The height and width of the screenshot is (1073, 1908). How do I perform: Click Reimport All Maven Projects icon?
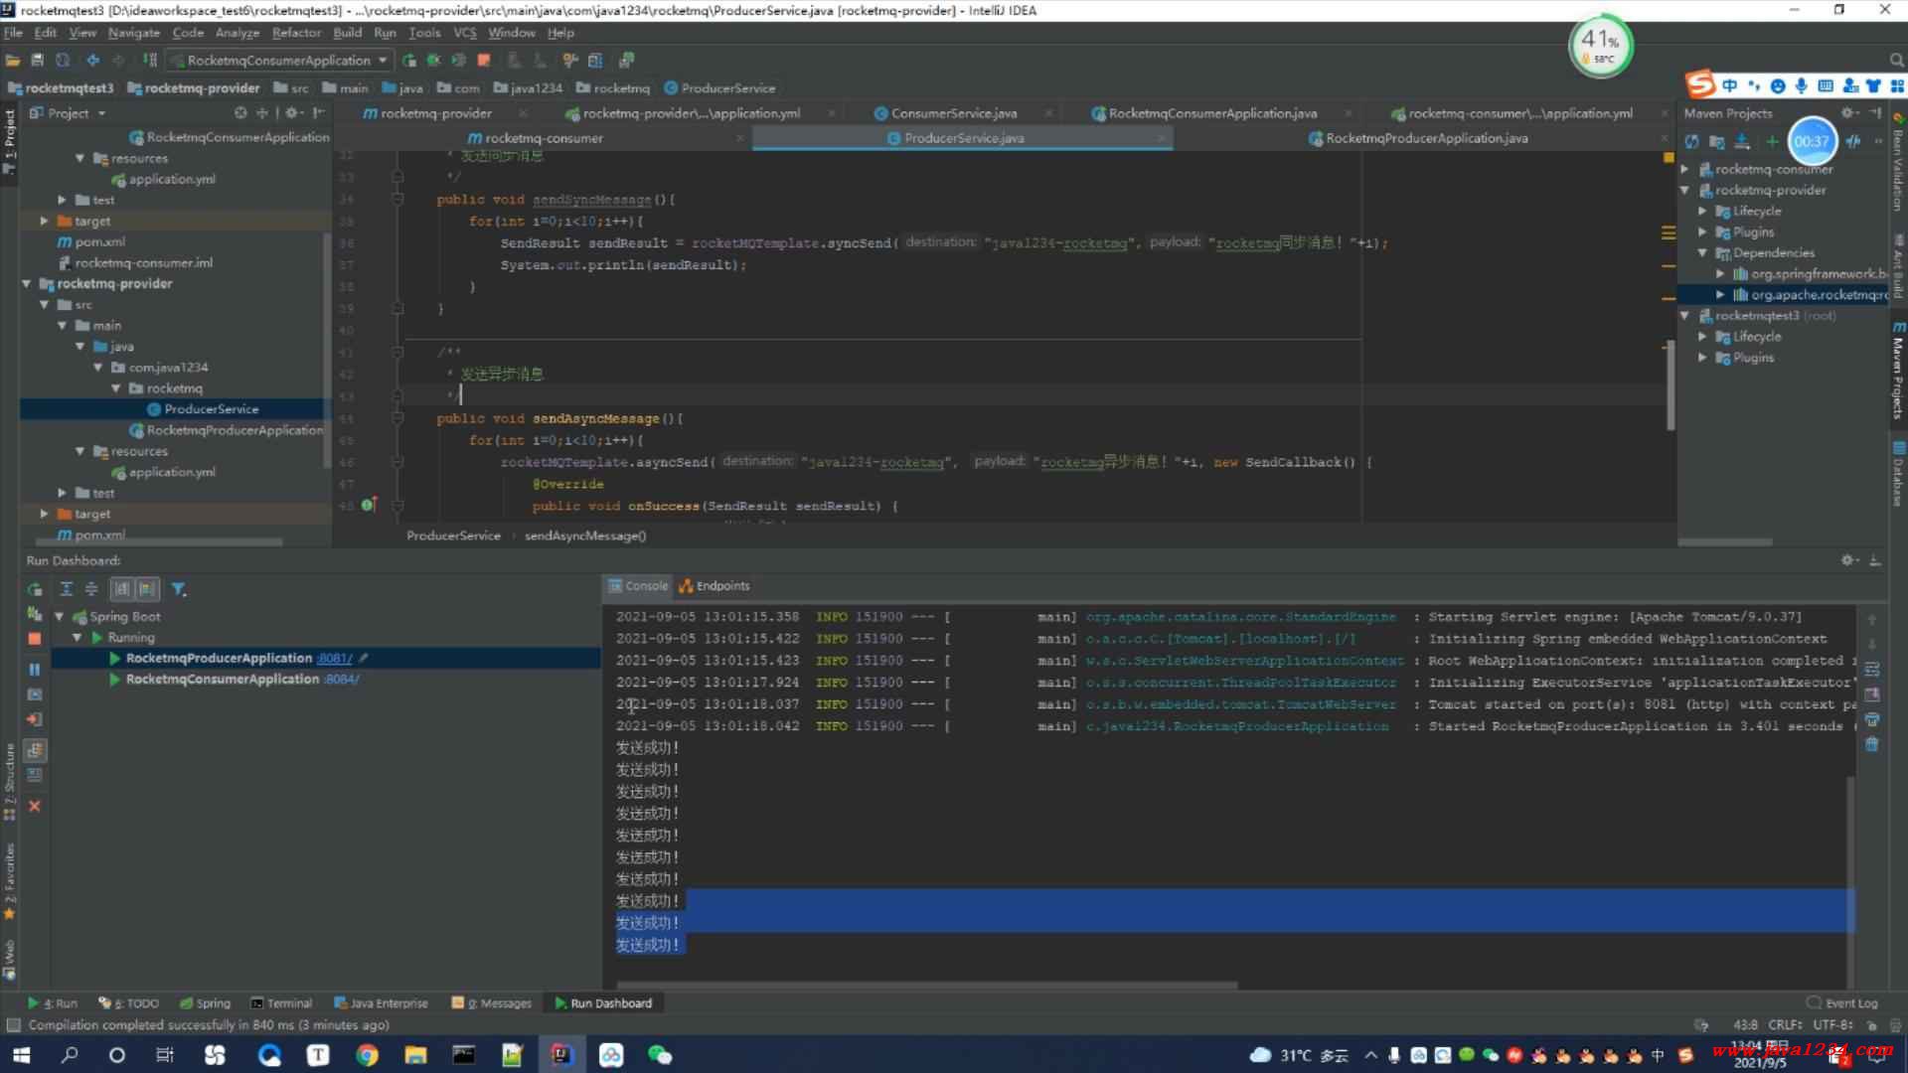pos(1691,142)
